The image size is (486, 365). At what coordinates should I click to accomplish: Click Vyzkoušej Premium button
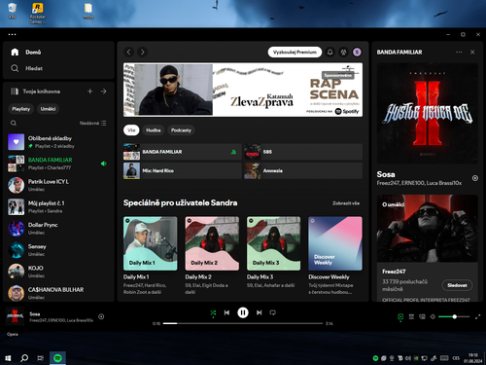point(295,52)
